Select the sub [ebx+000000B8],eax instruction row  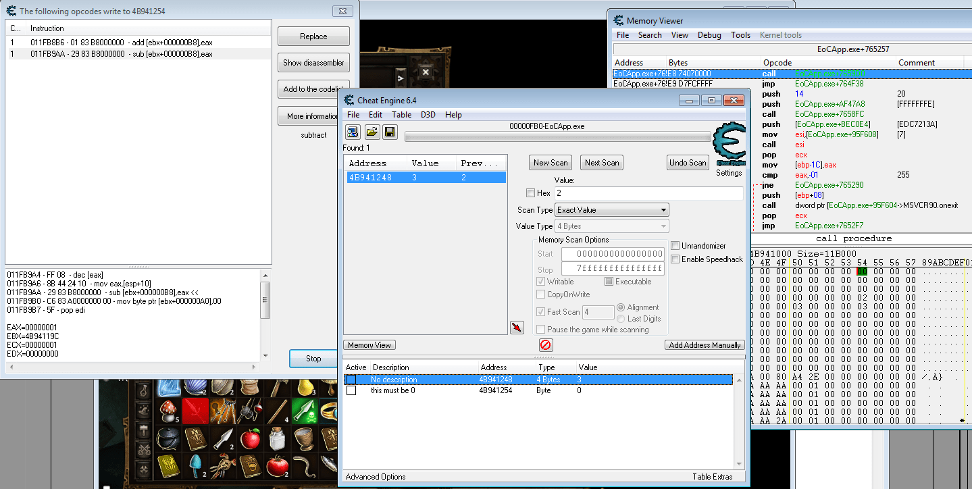[x=138, y=54]
